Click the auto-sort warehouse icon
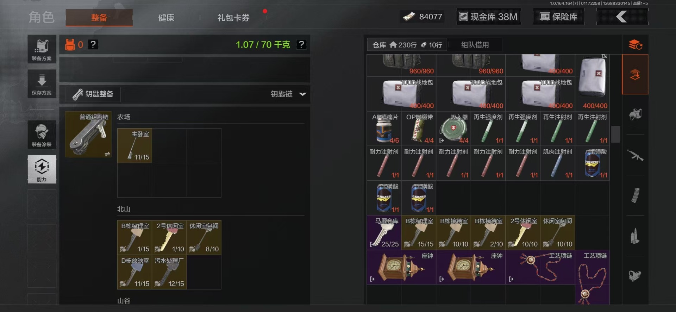Viewport: 676px width, 312px height. coord(635,45)
